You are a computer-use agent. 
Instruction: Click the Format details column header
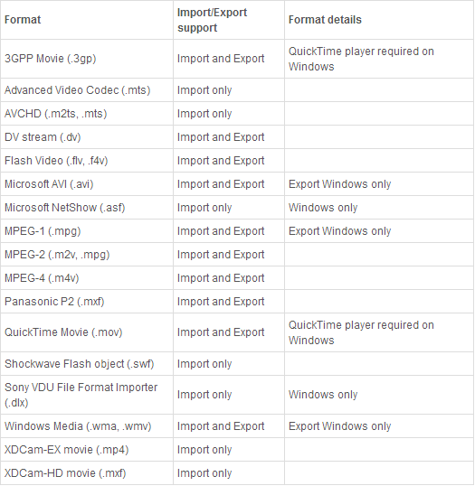tap(379, 20)
